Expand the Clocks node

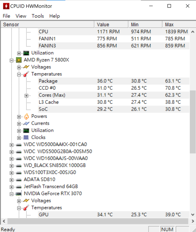click(19, 138)
